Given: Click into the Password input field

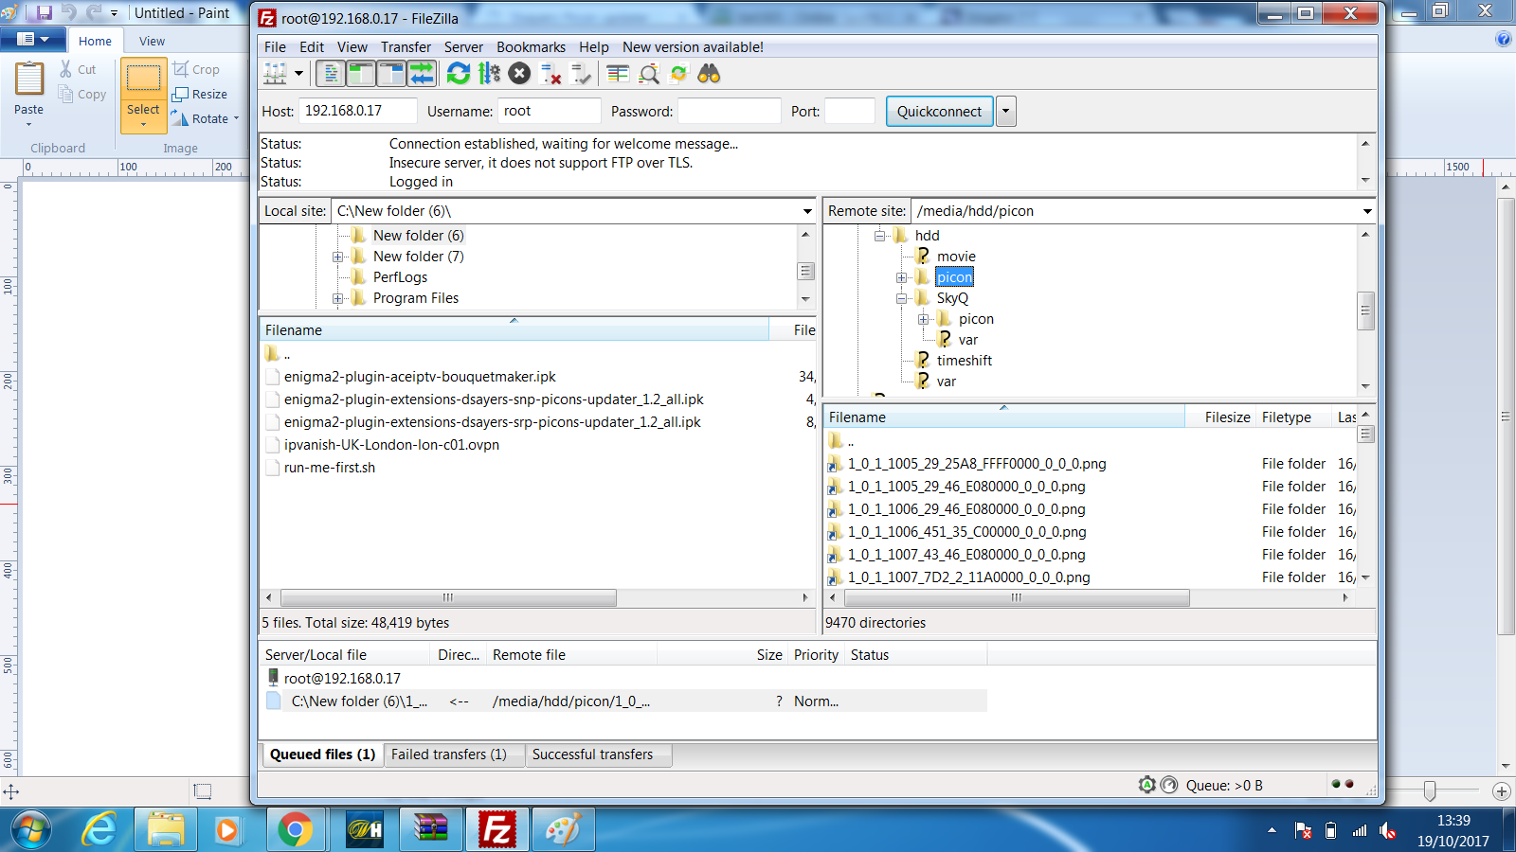Looking at the screenshot, I should (730, 111).
